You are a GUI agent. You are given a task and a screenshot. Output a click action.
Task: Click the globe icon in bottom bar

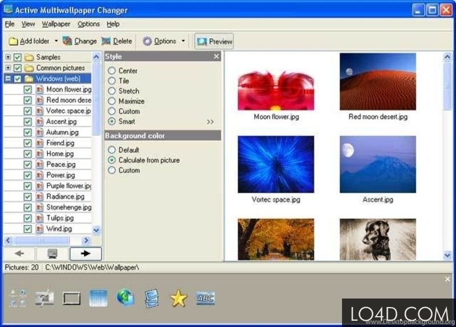point(125,298)
